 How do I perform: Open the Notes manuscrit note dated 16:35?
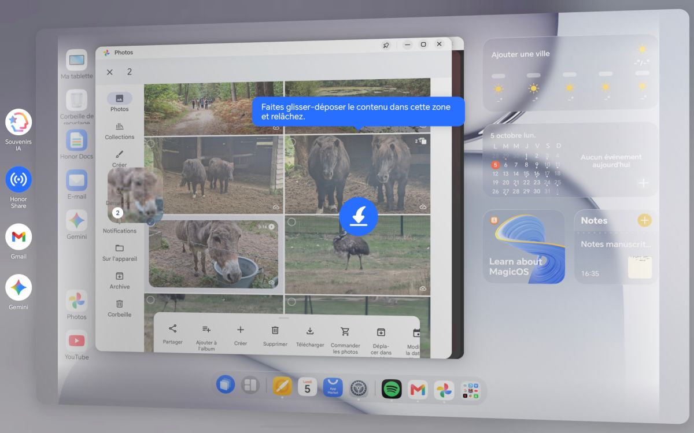click(617, 259)
